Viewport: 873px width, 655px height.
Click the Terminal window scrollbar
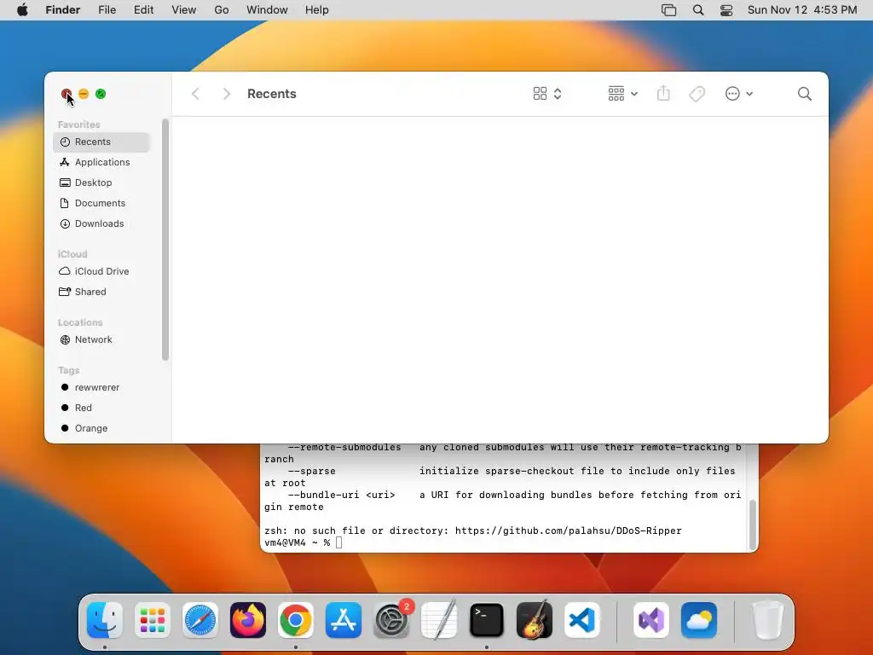[752, 525]
